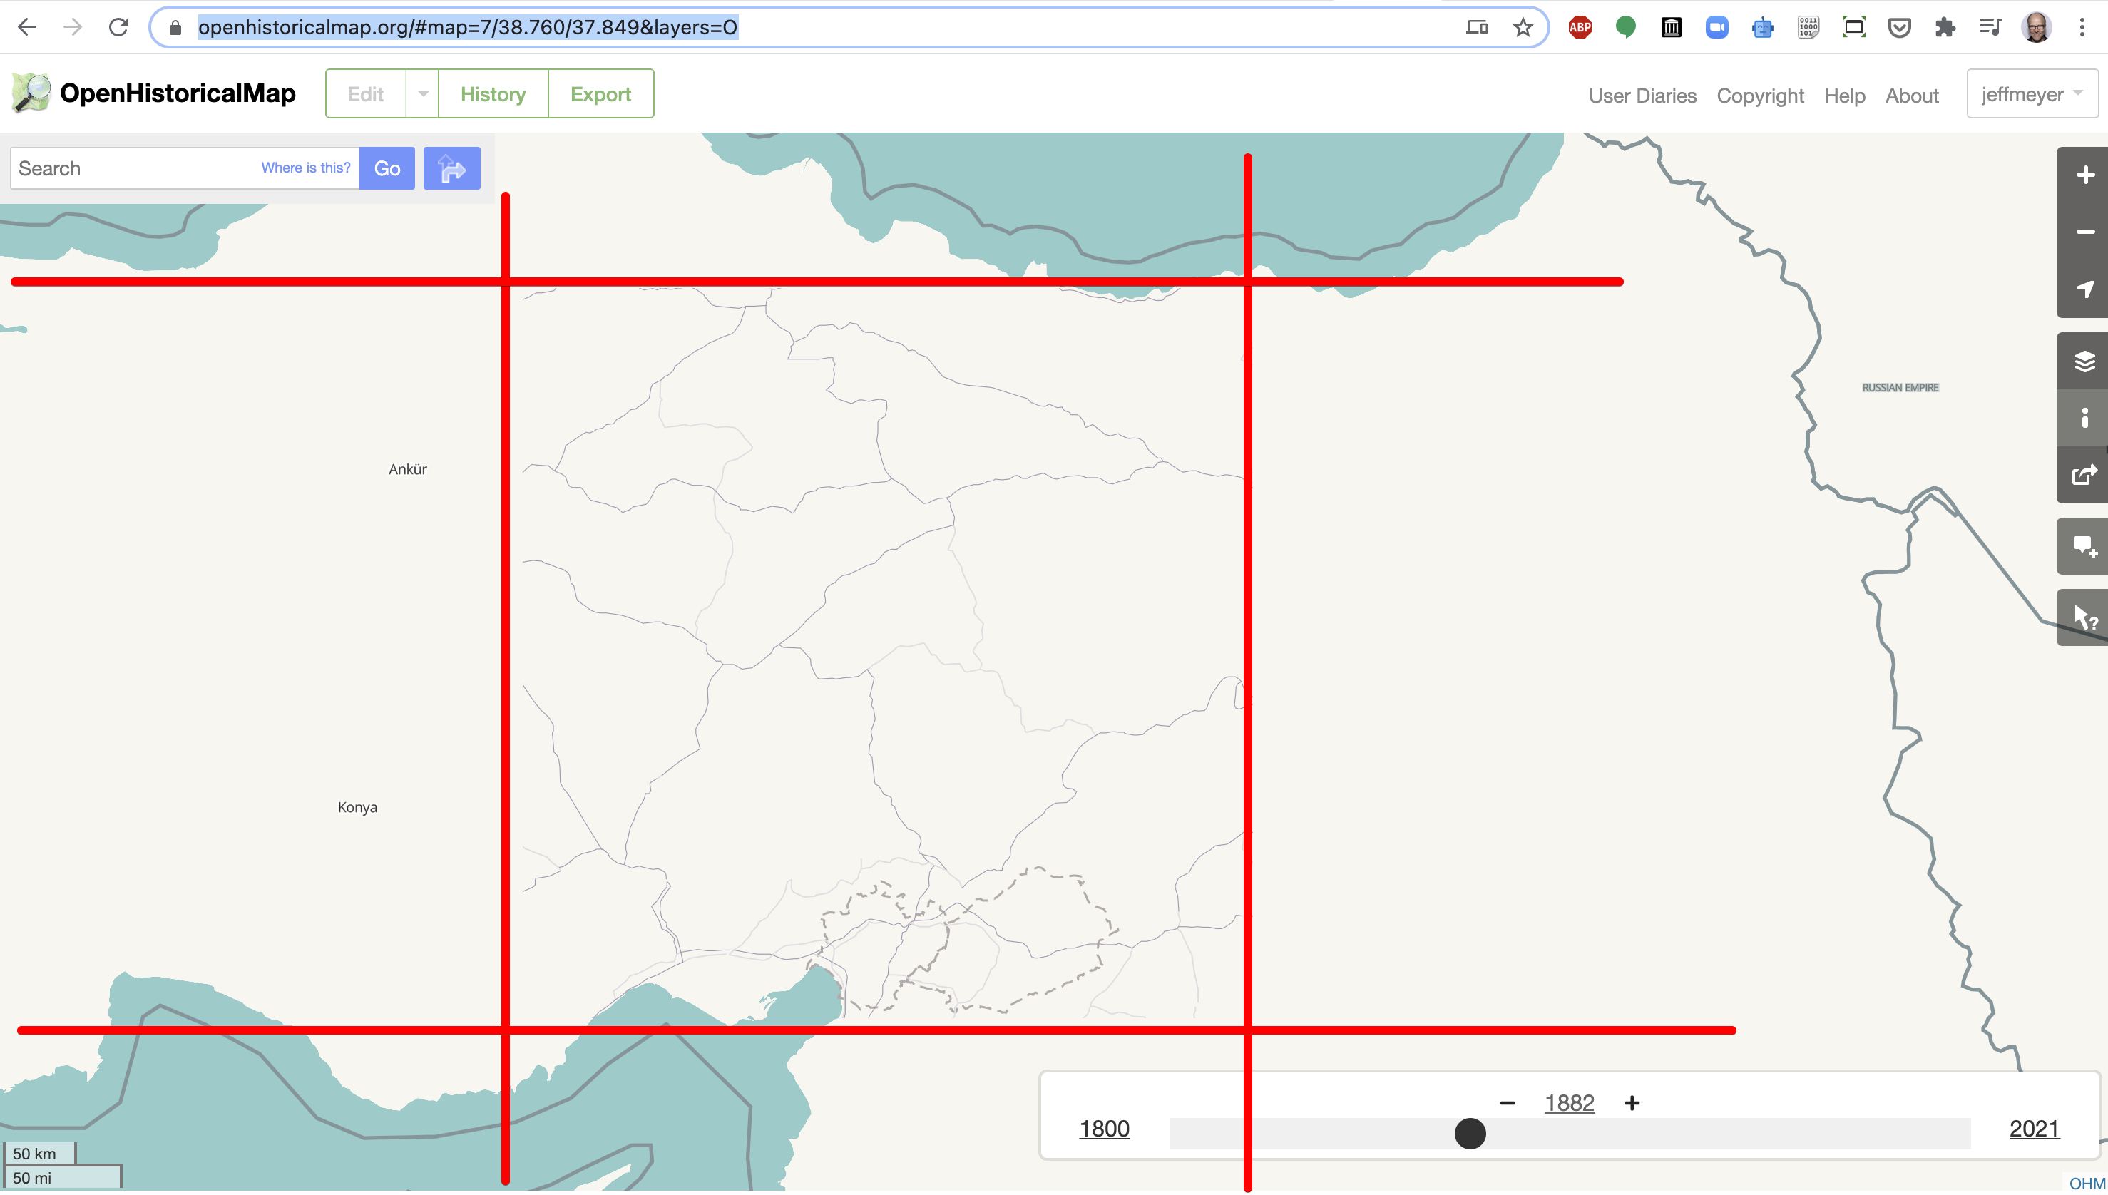Open the map key info icon
Screen dimensions: 2108x1195
[2086, 418]
